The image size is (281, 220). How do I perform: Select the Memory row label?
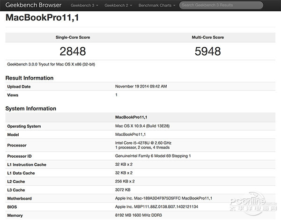coord(15,215)
